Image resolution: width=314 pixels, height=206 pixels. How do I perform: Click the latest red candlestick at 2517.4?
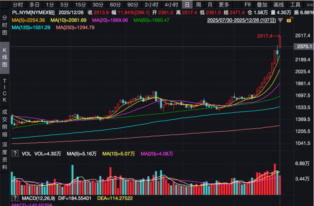[x=280, y=42]
